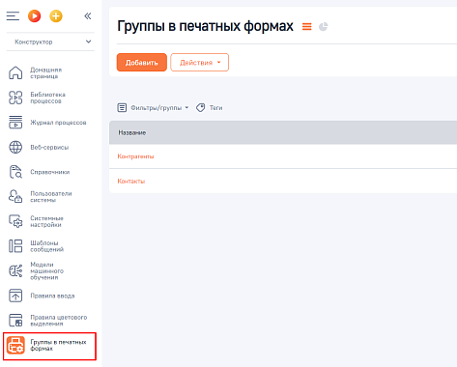457x367 pixels.
Task: Sort by the Название column header
Action: [x=132, y=132]
